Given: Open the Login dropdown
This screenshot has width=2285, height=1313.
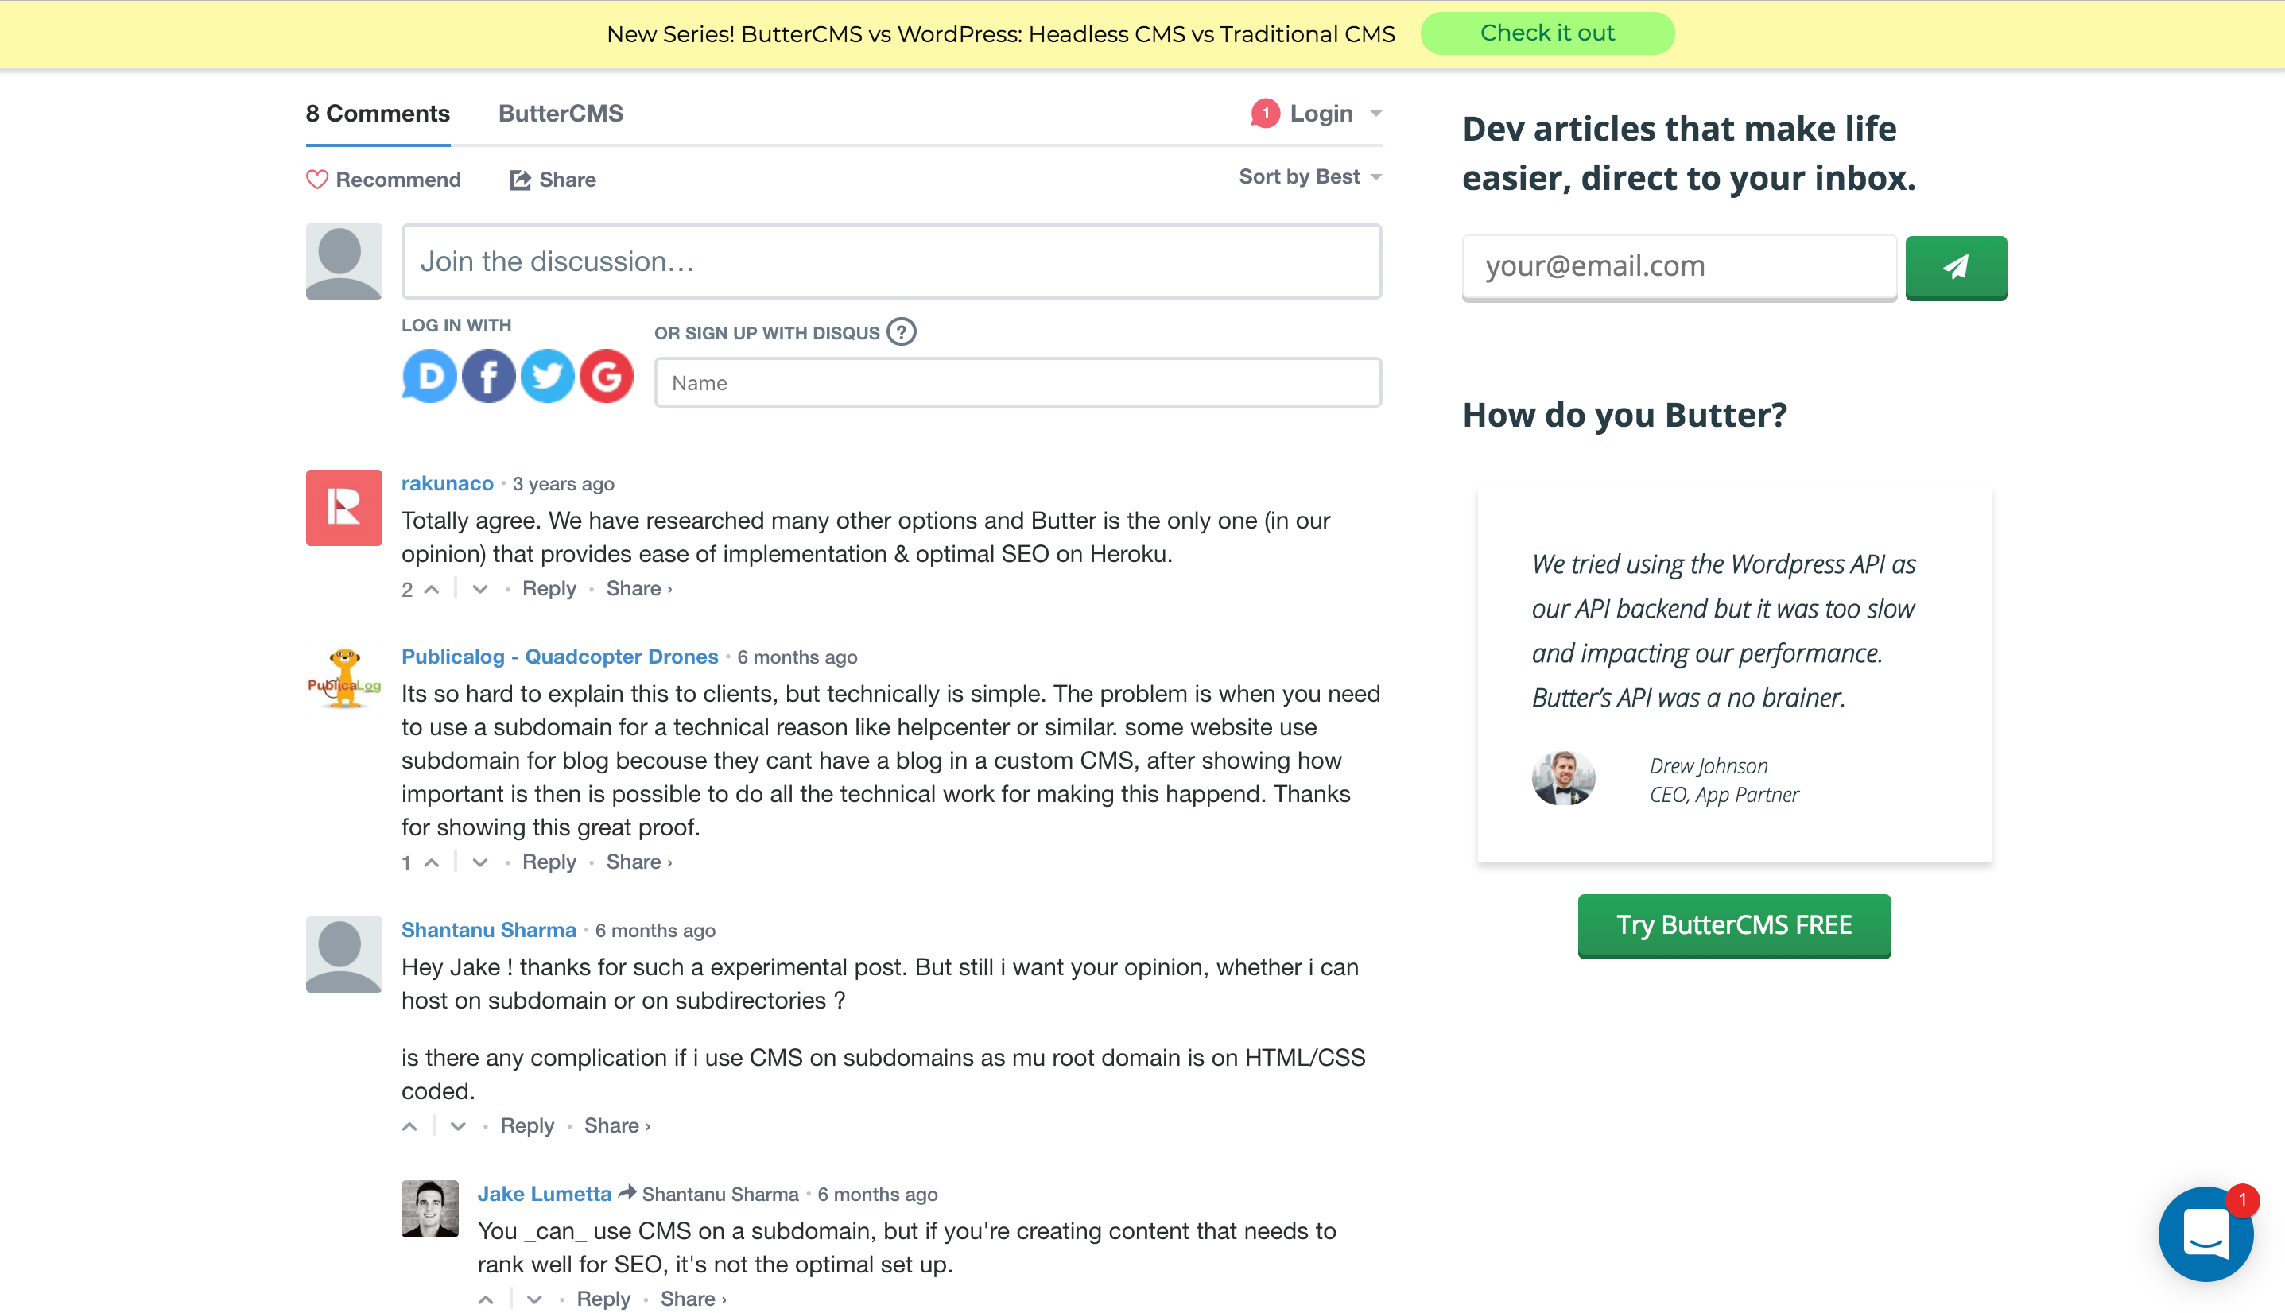Looking at the screenshot, I should coord(1320,114).
